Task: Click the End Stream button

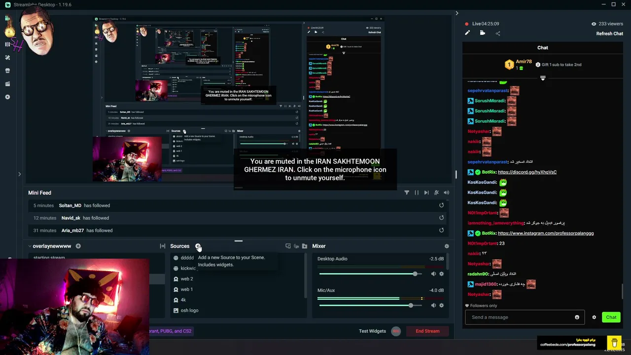Action: pos(427,331)
